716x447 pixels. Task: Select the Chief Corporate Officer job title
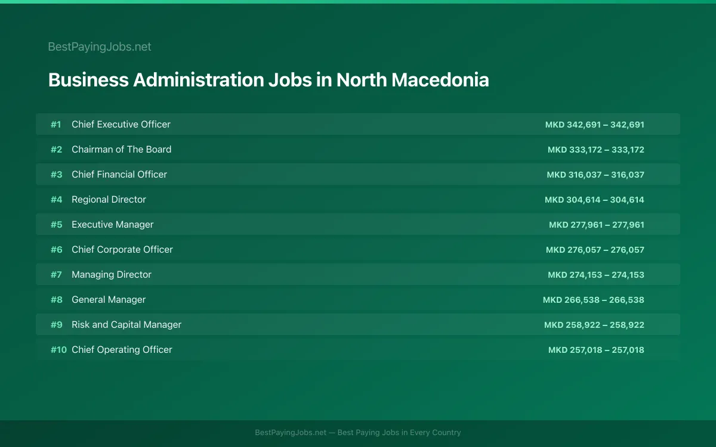pos(122,250)
